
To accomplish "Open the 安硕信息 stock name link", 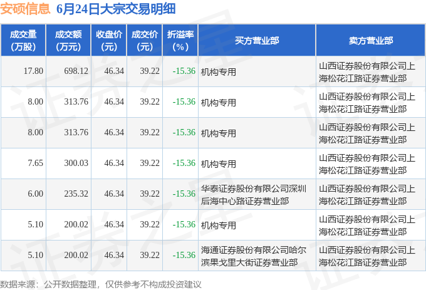I will pyautogui.click(x=25, y=9).
